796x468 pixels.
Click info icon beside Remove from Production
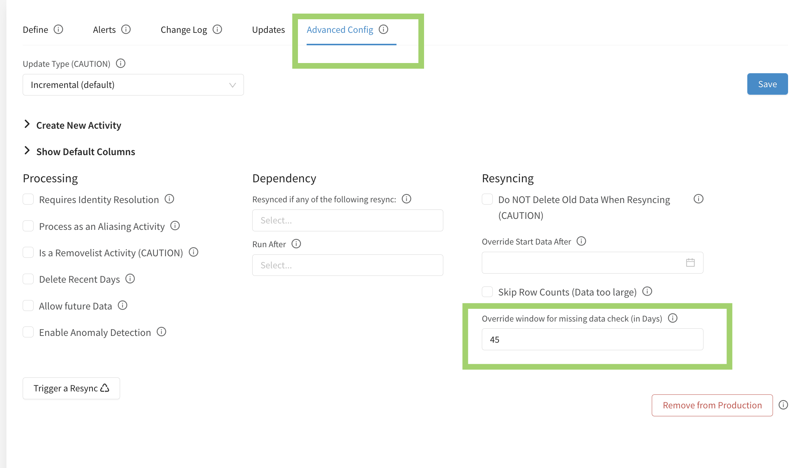pos(784,405)
